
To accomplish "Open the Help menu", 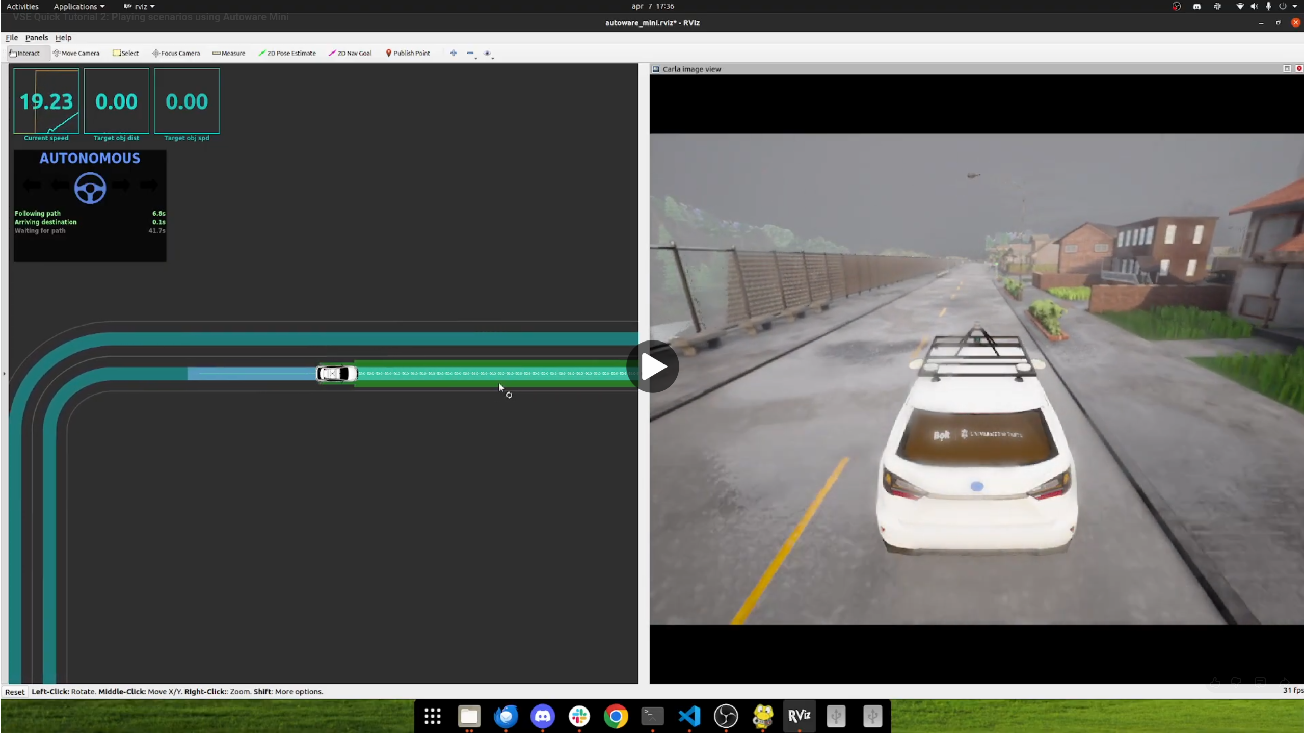I will [63, 38].
